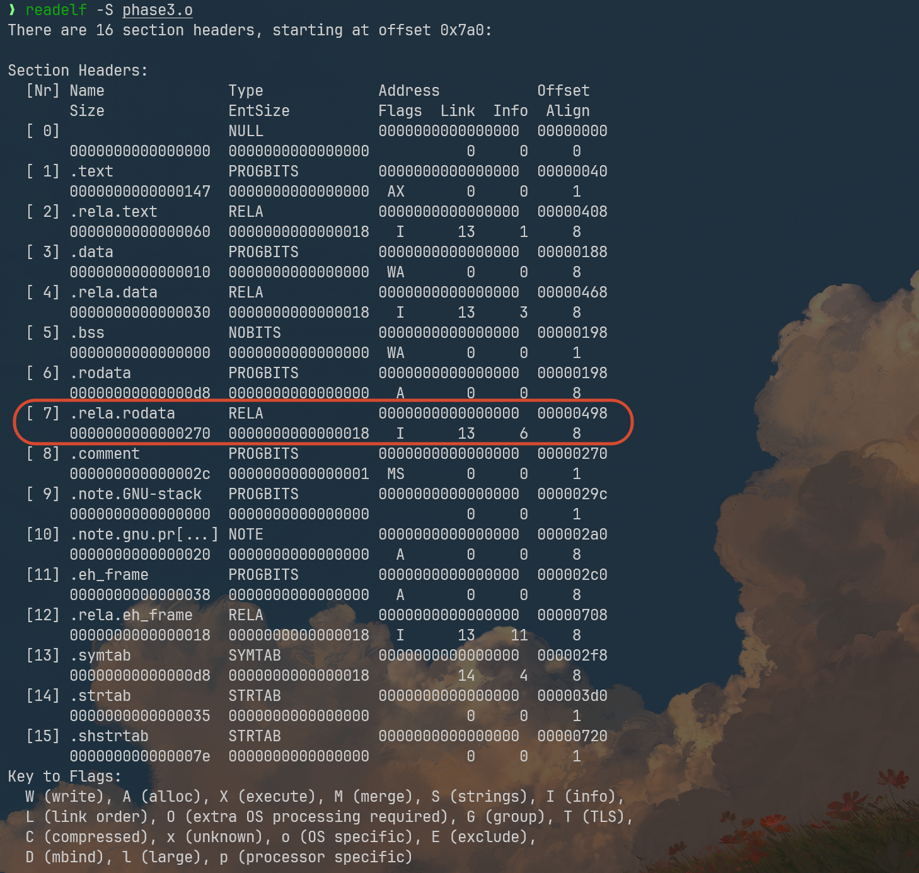Click the phase3.o filename in command
Viewport: 919px width, 873px height.
click(x=158, y=10)
